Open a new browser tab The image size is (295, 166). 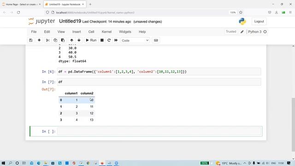click(90, 4)
